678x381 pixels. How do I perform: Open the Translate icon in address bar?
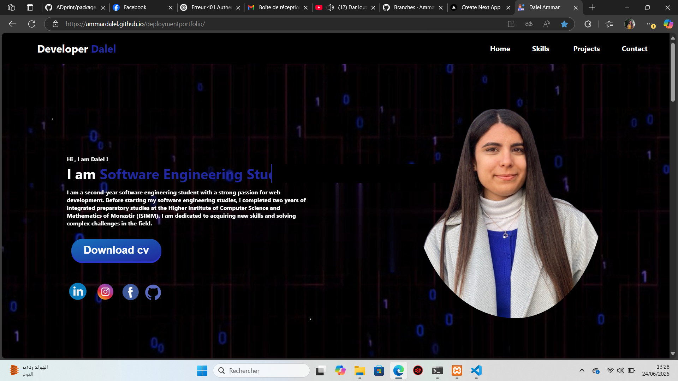[529, 24]
